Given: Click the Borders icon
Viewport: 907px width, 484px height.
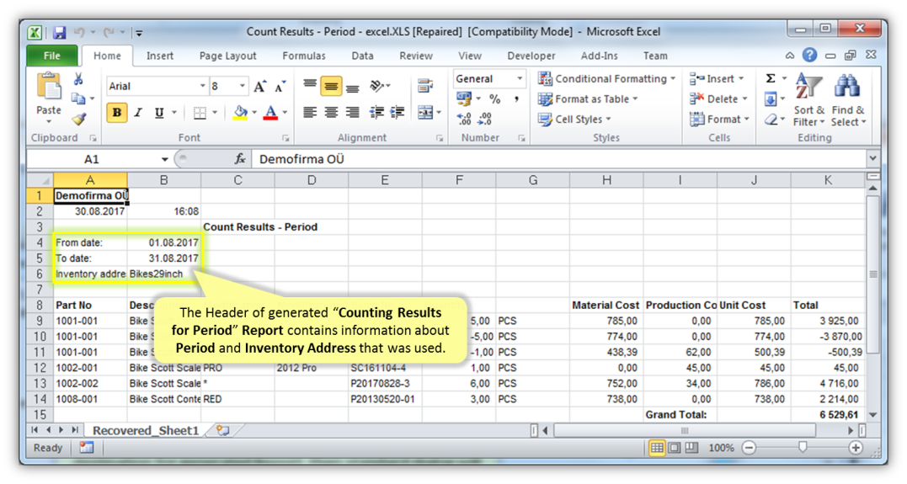Looking at the screenshot, I should 200,113.
